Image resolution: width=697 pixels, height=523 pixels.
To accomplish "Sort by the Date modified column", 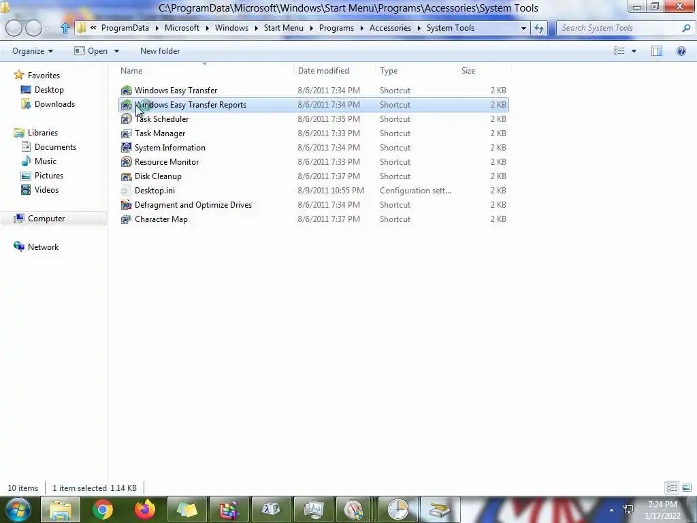I will coord(334,71).
